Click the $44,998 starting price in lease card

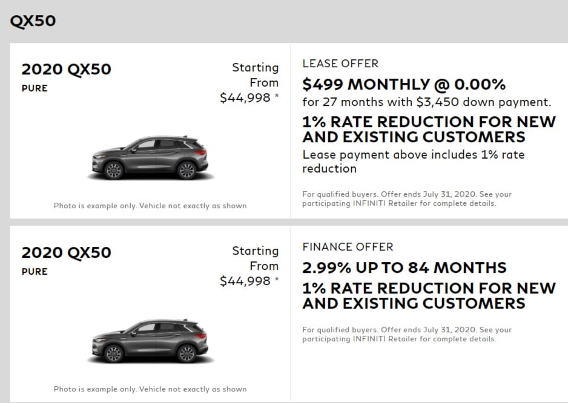pos(245,98)
